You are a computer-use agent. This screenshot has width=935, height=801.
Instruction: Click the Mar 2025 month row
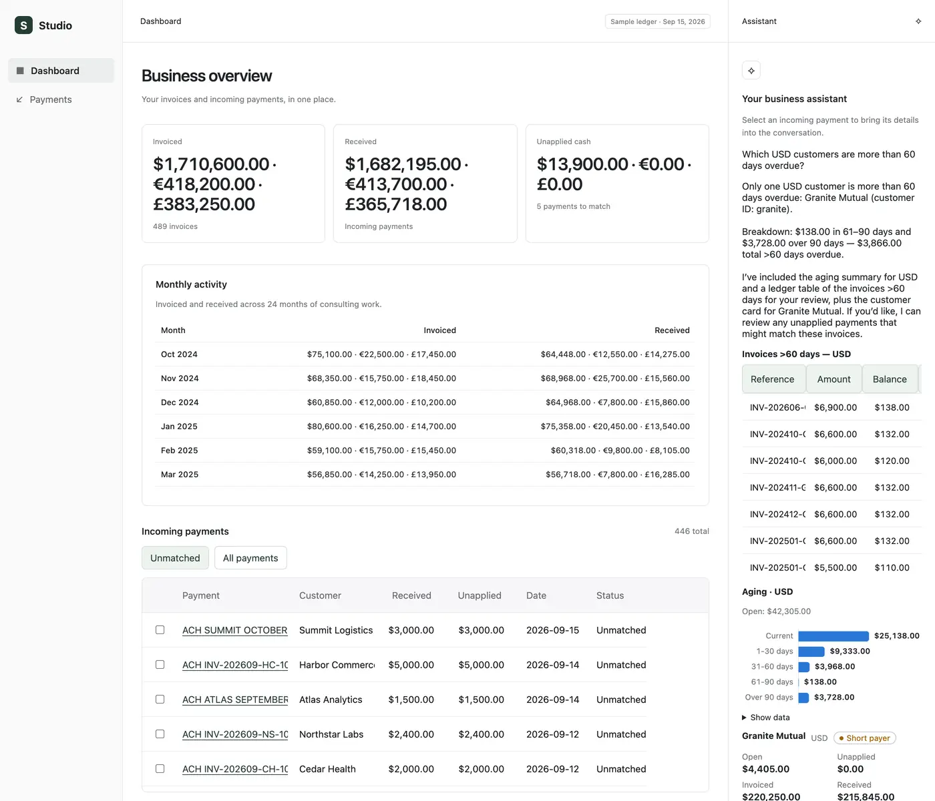tap(425, 475)
